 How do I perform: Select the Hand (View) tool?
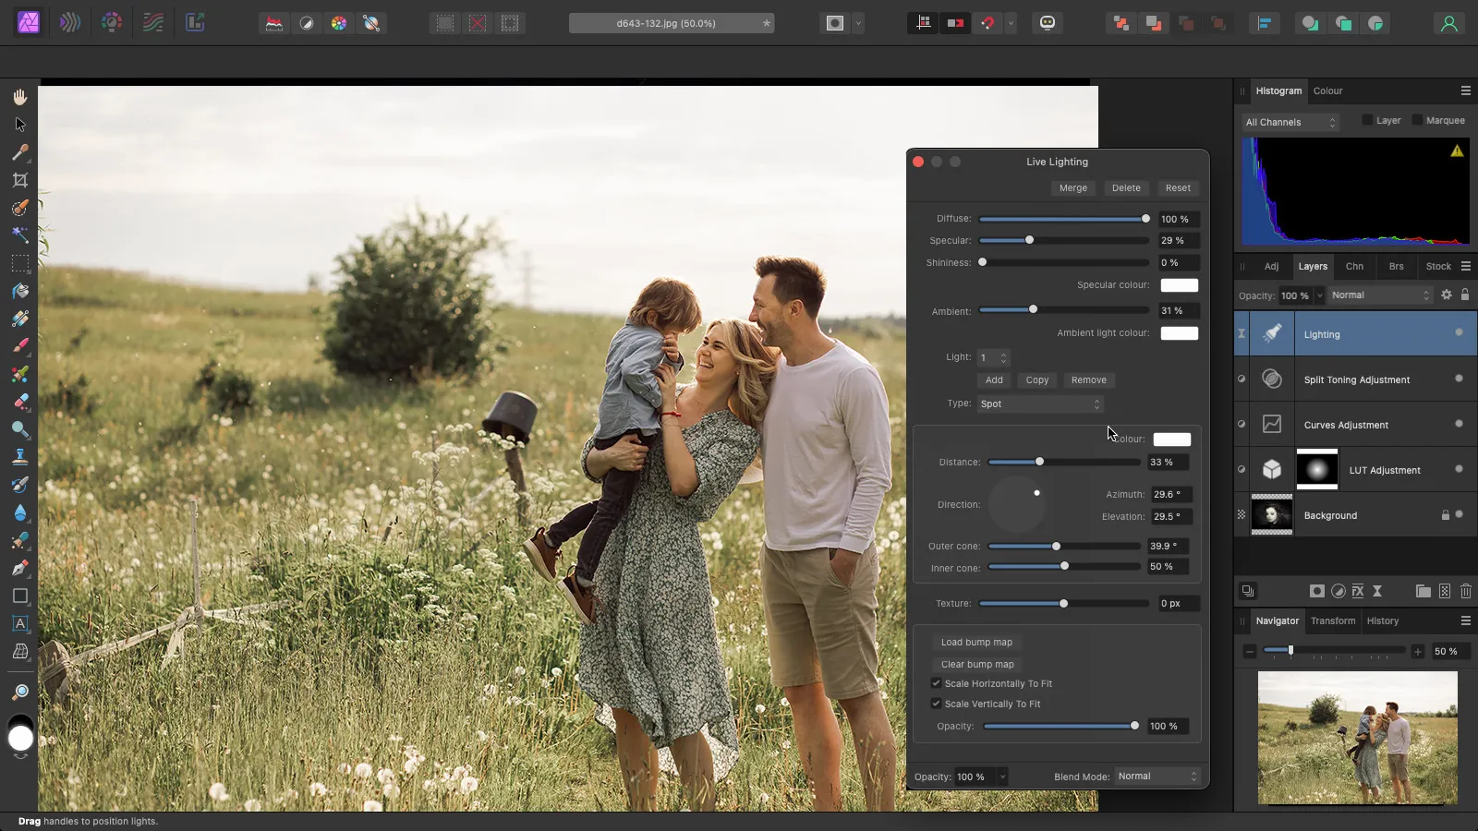[x=19, y=97]
